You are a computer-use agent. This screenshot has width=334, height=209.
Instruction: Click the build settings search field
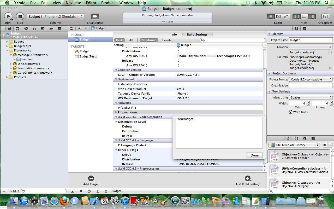[232, 40]
